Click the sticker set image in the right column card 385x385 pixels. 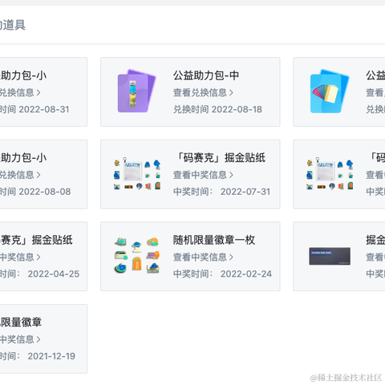[330, 174]
